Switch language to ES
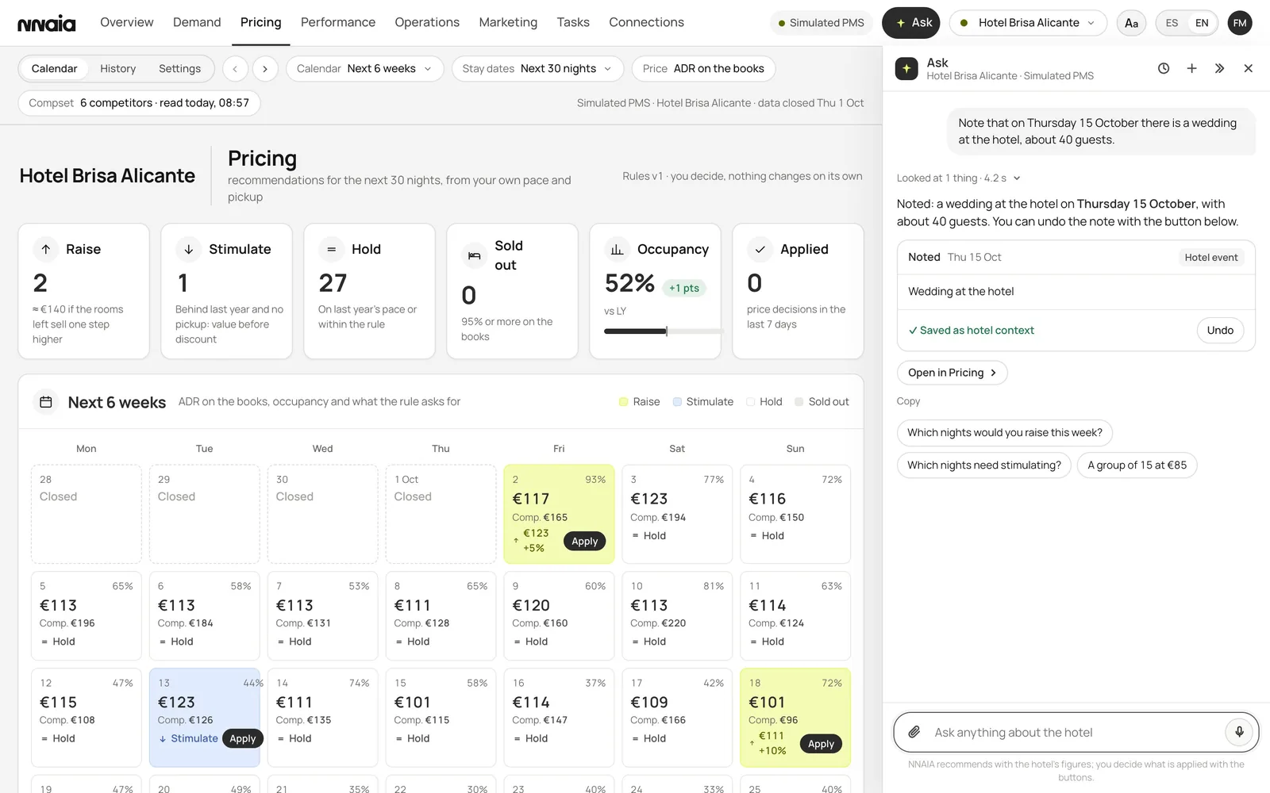This screenshot has width=1270, height=793. pyautogui.click(x=1172, y=23)
